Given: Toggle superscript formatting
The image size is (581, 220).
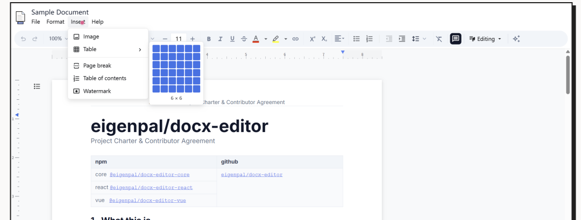Looking at the screenshot, I should (x=313, y=39).
